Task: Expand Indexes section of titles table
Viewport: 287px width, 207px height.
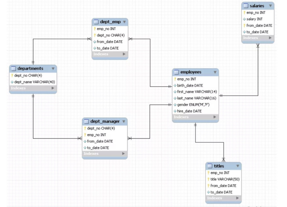Action: point(237,198)
